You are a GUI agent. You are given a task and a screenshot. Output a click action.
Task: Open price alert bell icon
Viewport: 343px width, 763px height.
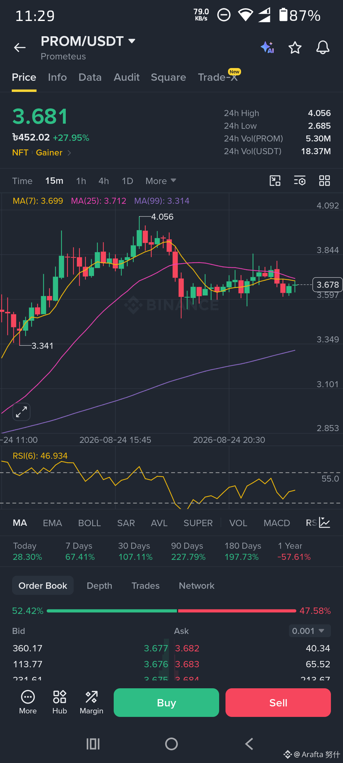click(323, 48)
